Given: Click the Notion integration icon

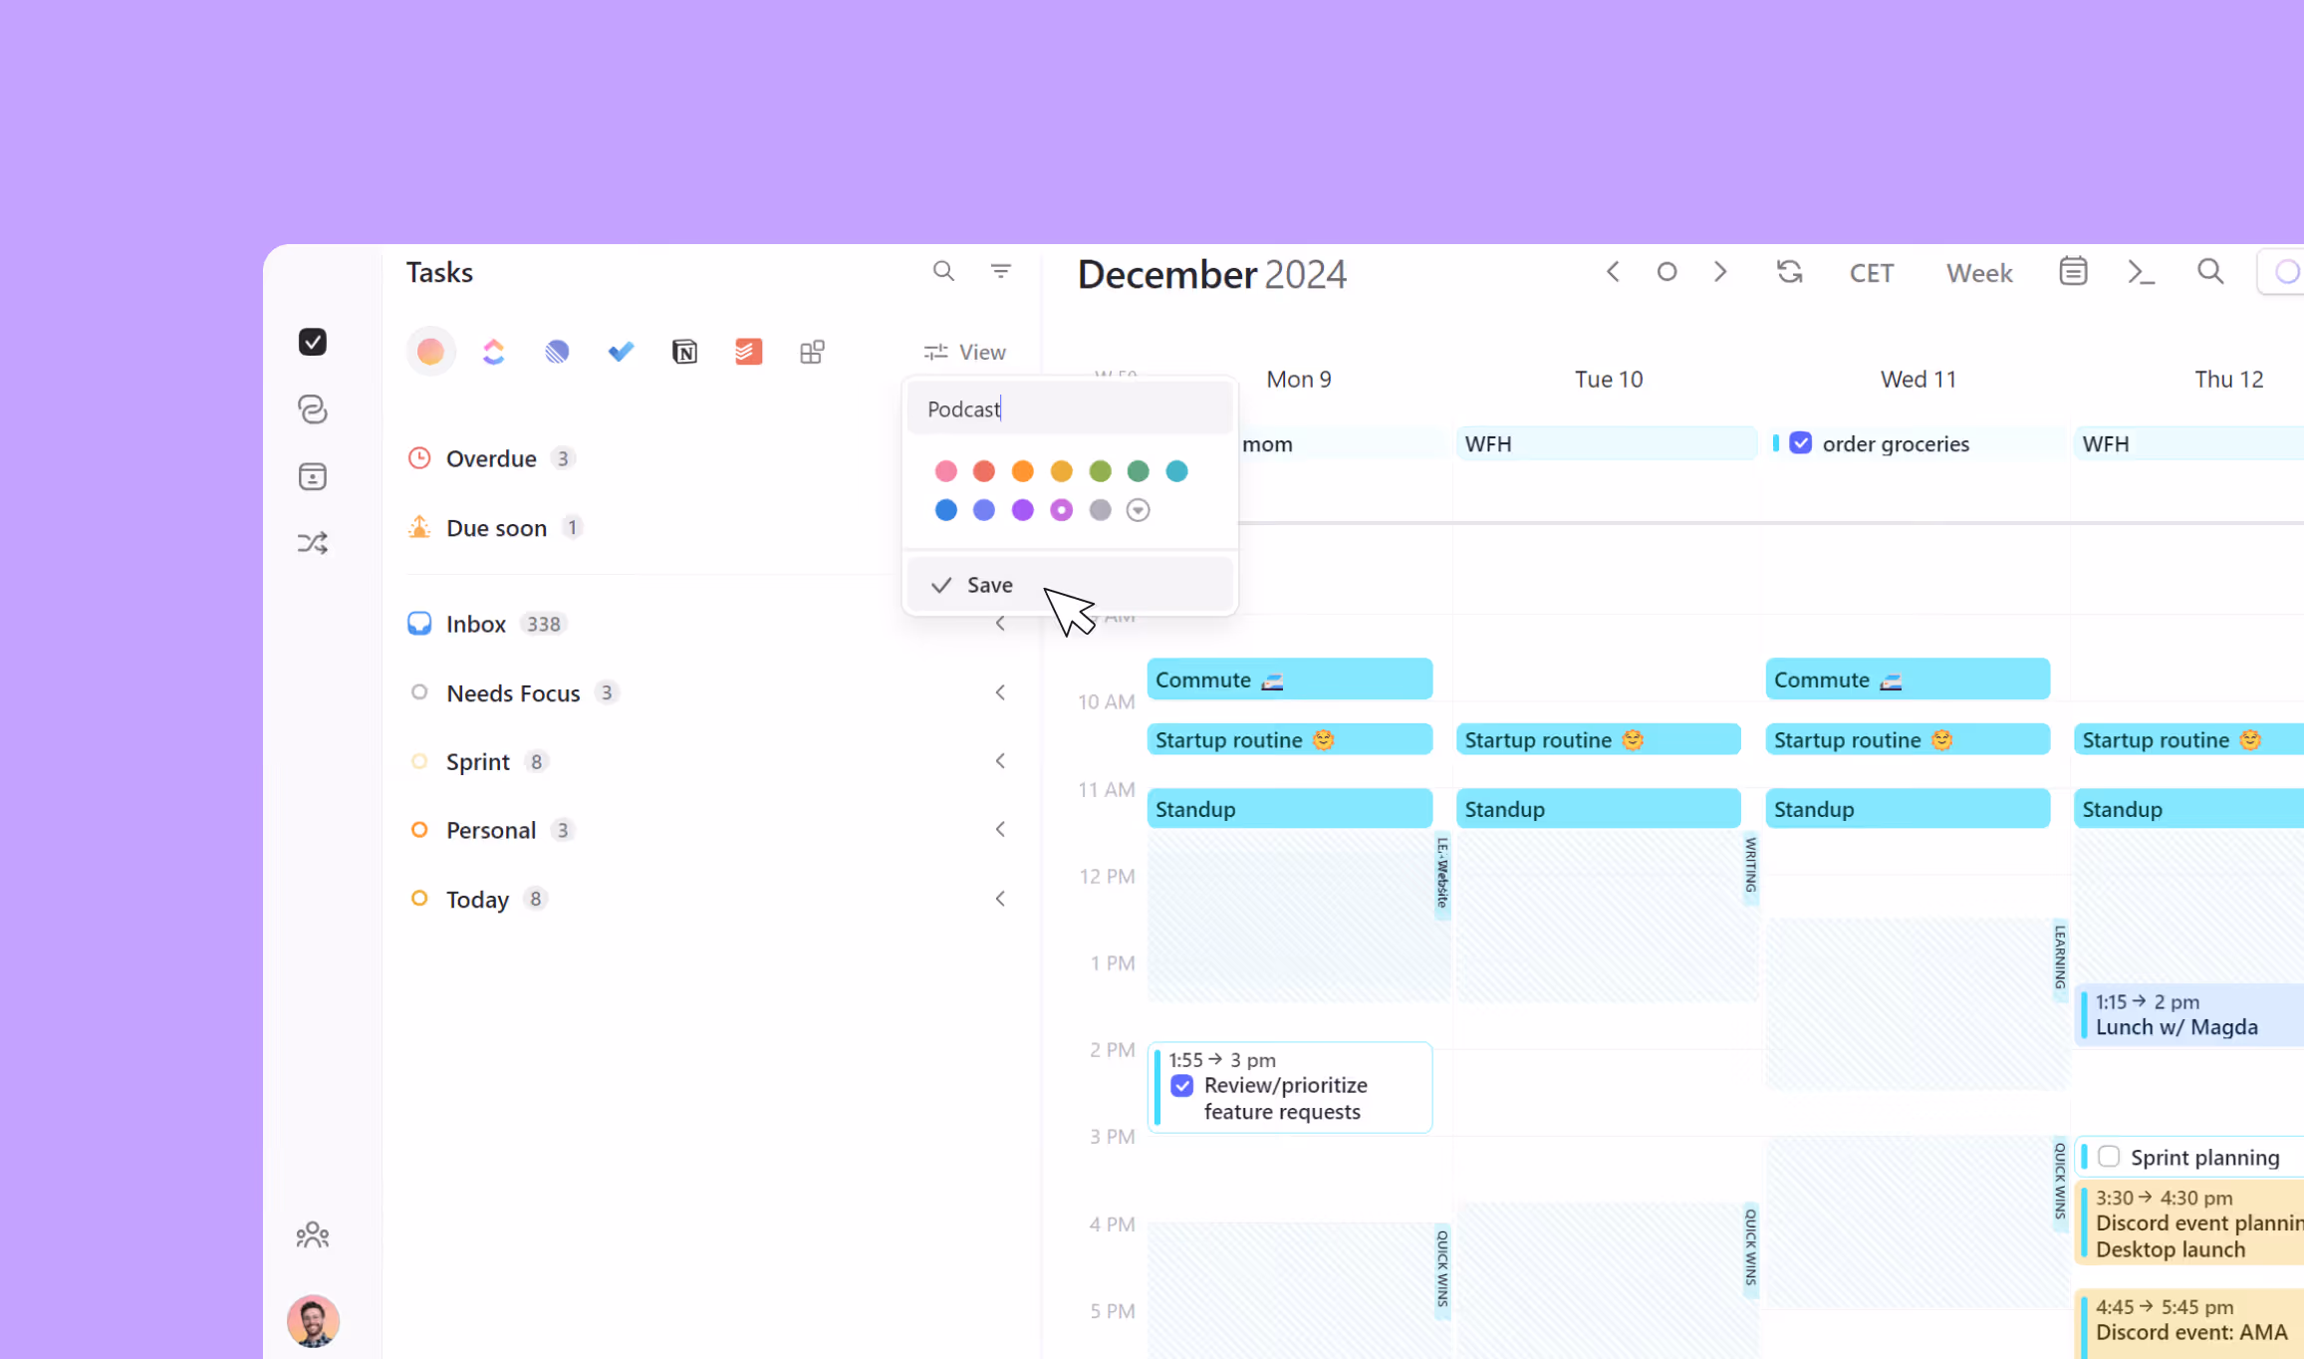Looking at the screenshot, I should [684, 352].
